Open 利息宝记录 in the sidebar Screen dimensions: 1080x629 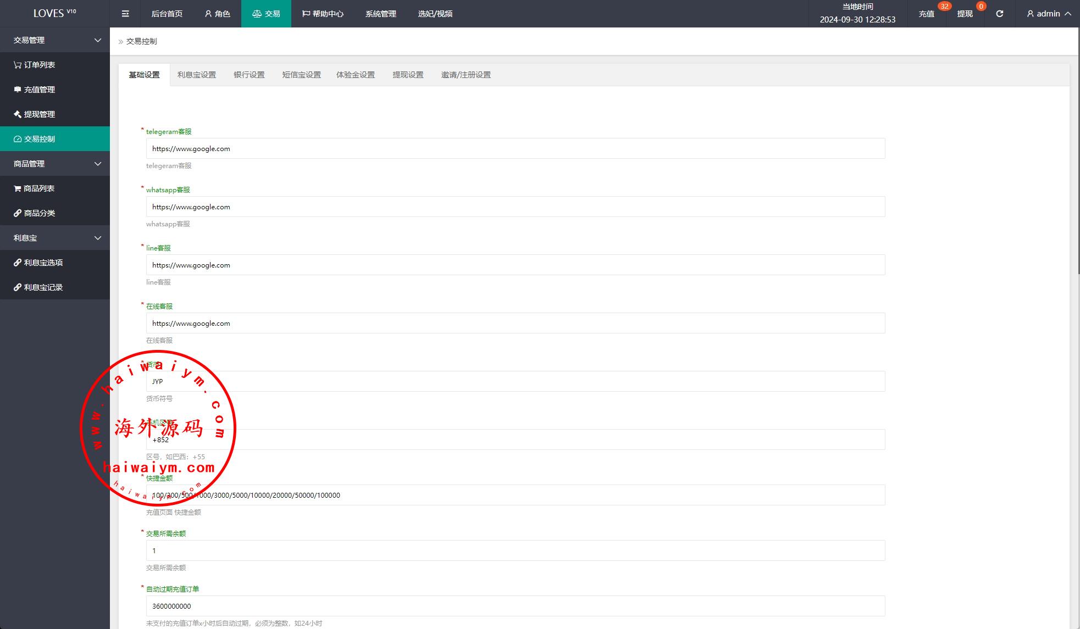42,287
